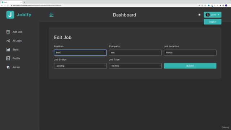This screenshot has height=130, width=231.
Task: Switch theme using the sun icon
Action: [x=199, y=15]
